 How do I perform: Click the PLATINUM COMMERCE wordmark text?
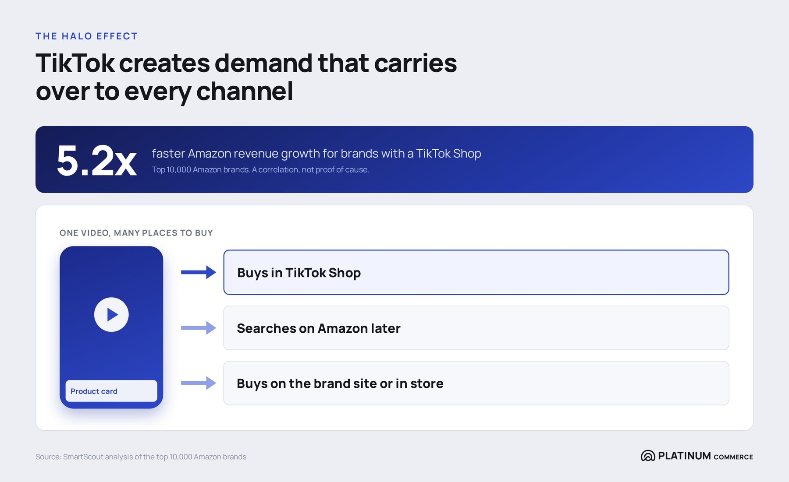[706, 456]
